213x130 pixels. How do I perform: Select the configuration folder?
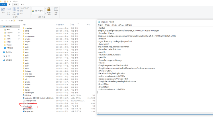pyautogui.click(x=30, y=36)
